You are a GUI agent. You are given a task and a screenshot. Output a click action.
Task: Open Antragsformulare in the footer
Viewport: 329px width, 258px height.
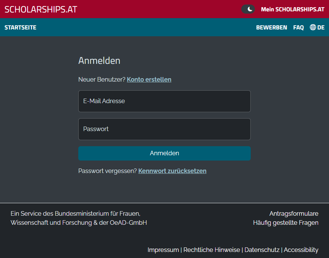294,213
